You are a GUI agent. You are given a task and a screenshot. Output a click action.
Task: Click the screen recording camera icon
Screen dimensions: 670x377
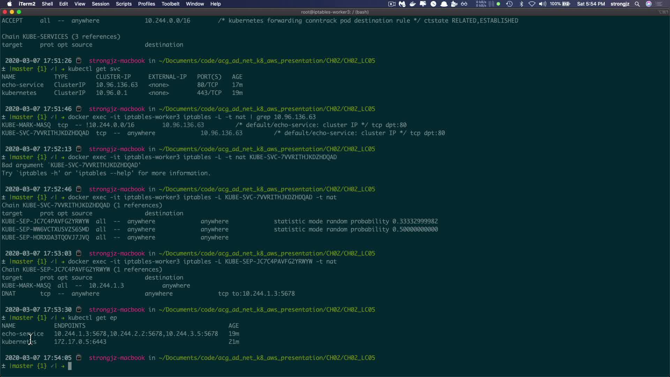[x=392, y=4]
